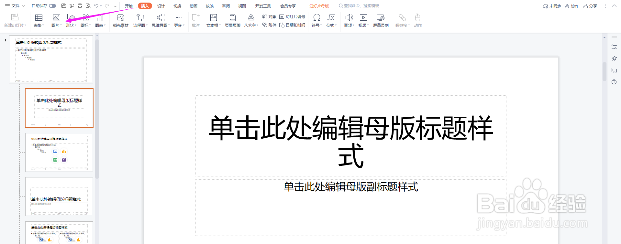Click the 协作 collaborate button
Screen dimensions: 621x244
pyautogui.click(x=572, y=6)
